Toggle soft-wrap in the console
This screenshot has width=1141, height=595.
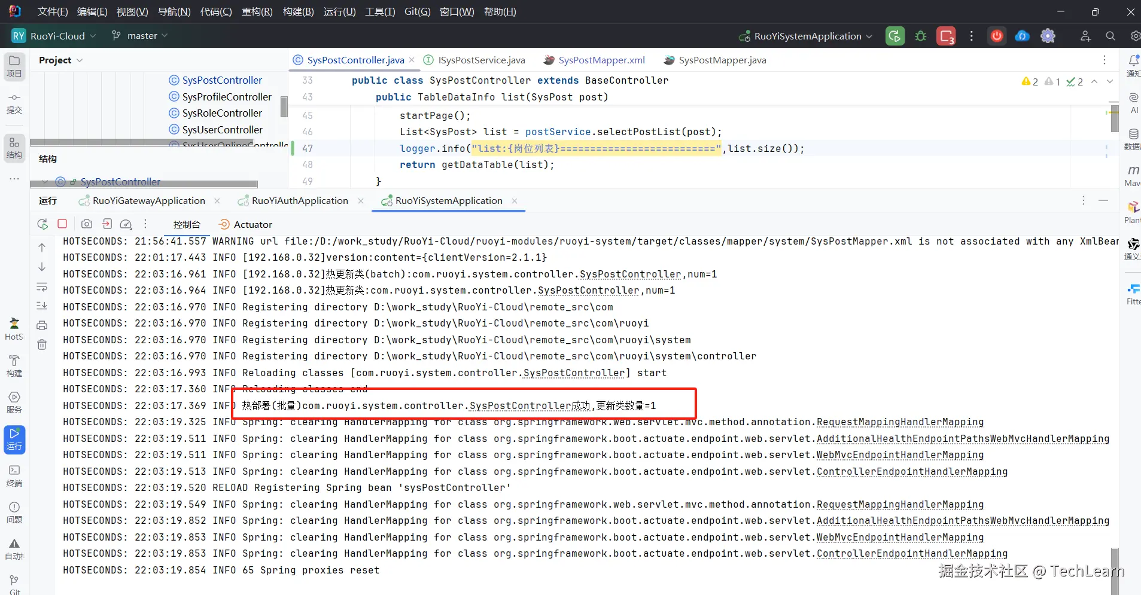(x=42, y=287)
